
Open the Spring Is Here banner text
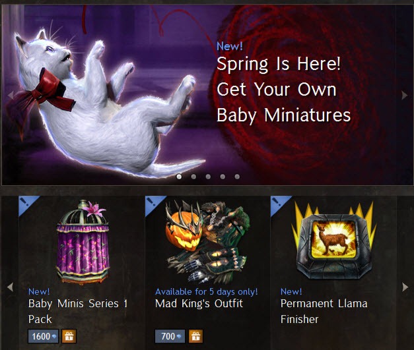(283, 90)
